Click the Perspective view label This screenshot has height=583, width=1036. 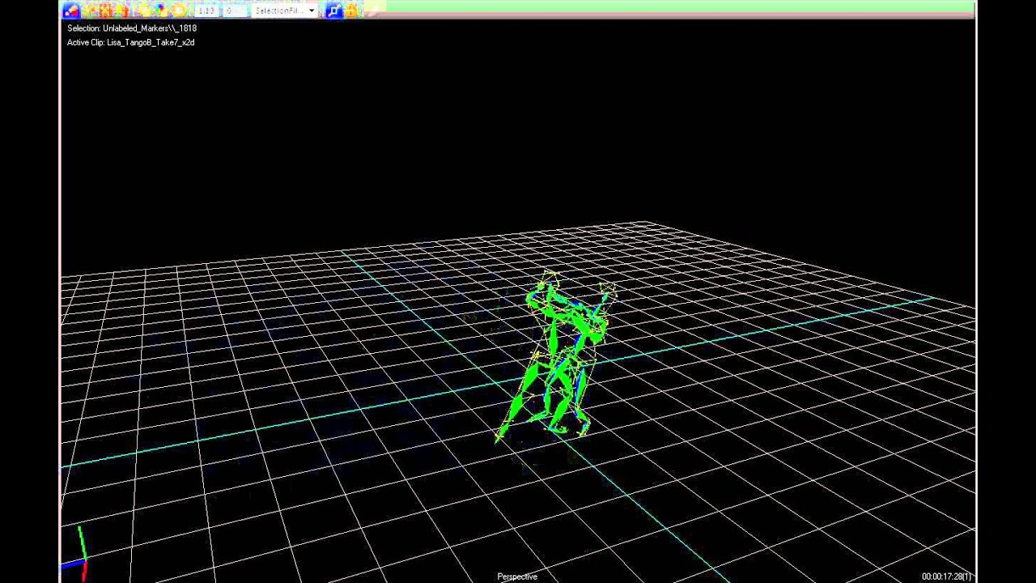pyautogui.click(x=517, y=577)
